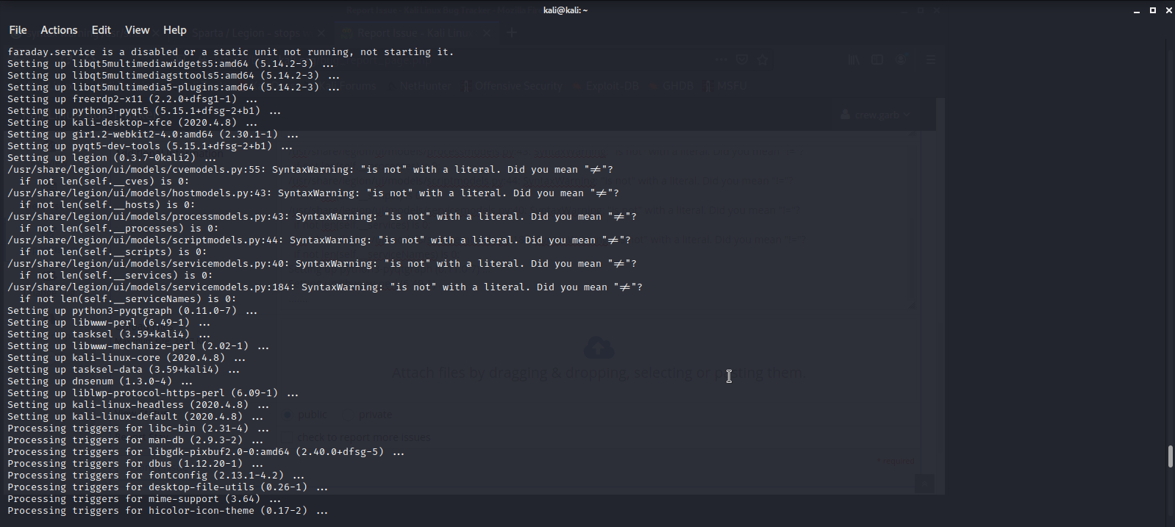Open the View menu
Screen dimensions: 1175x527
(x=137, y=30)
